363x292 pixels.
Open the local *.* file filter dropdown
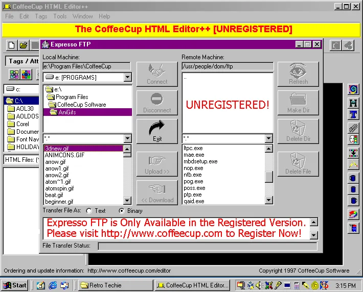[127, 138]
